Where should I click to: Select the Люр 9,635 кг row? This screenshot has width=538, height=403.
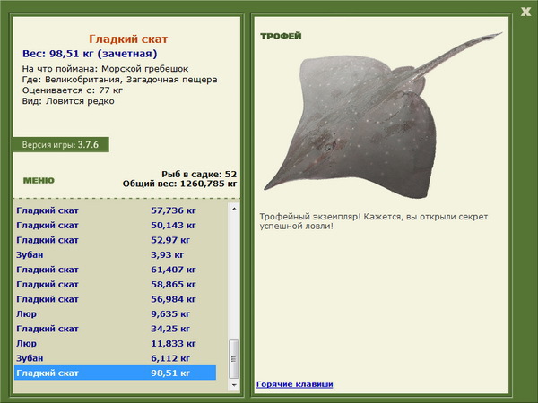(x=116, y=314)
